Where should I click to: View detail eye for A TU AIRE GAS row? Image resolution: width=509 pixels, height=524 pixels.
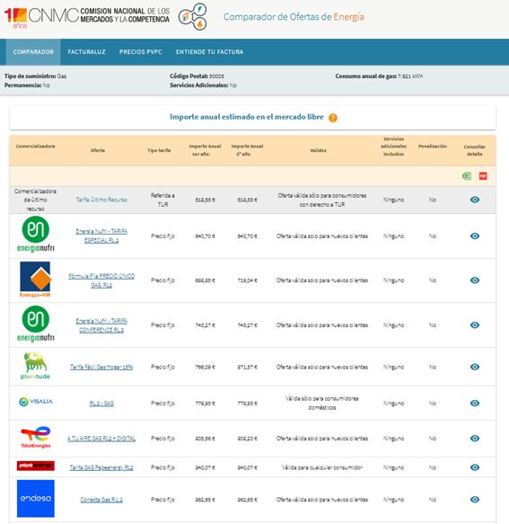(x=475, y=438)
